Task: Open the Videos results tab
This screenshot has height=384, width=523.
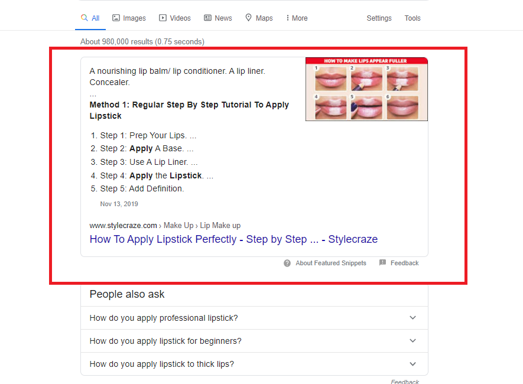Action: [x=175, y=18]
